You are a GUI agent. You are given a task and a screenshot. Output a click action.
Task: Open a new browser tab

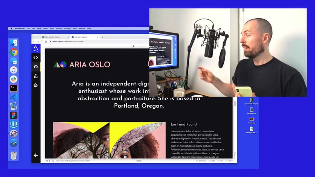point(102,37)
